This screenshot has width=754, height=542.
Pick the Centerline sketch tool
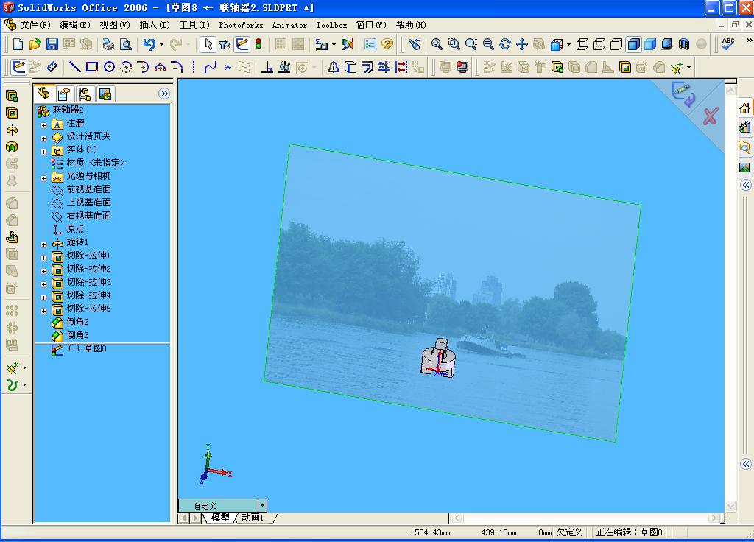(x=194, y=67)
